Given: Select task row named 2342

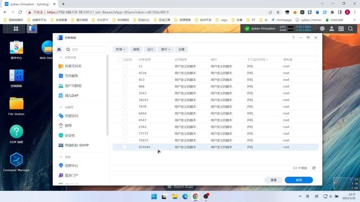Looking at the screenshot, I should (x=215, y=127).
